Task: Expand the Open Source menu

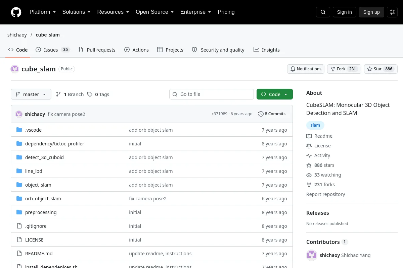Action: [155, 12]
